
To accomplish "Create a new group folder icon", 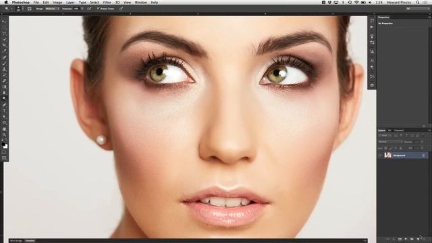I will (x=412, y=239).
